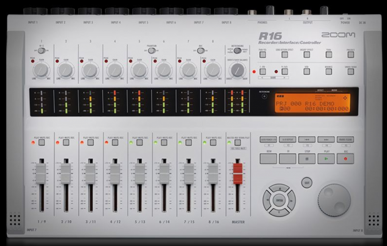The height and width of the screenshot is (246, 387).
Task: Toggle PLAY/MUTE/REC status for track 3/11
Action: coord(91,143)
